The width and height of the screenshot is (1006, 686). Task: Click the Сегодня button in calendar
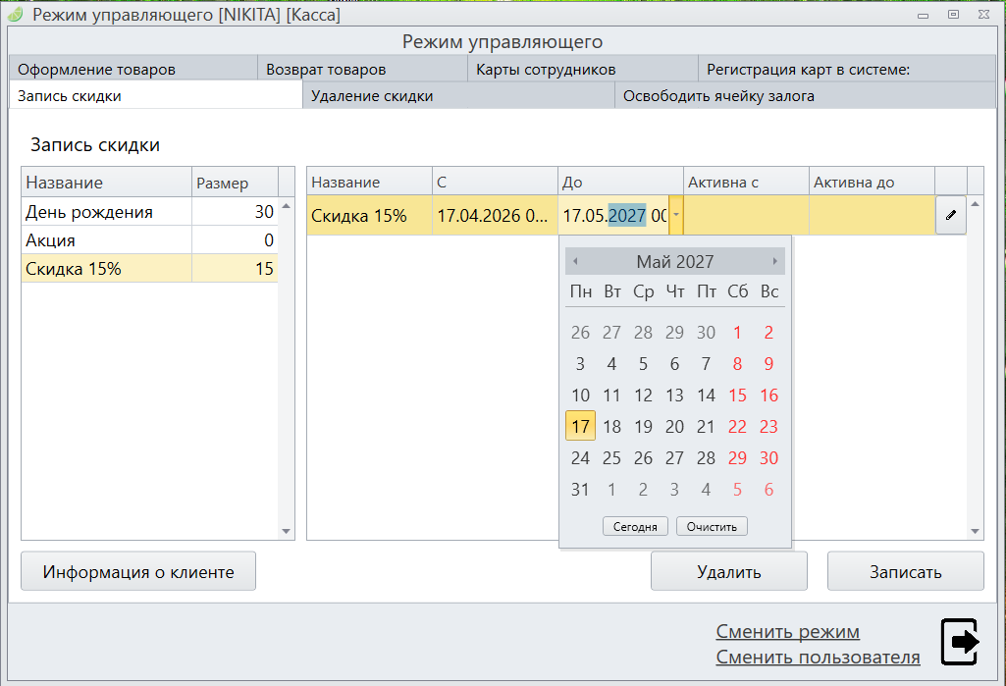click(x=635, y=526)
